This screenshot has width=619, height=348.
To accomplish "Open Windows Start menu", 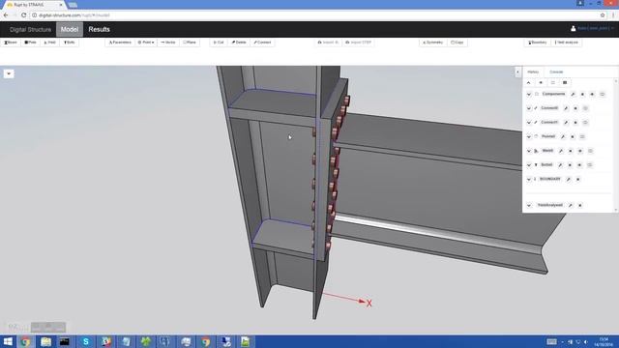I will point(8,341).
